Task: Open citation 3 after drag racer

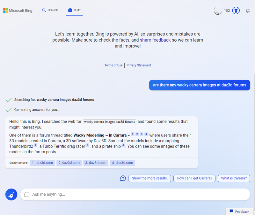Action: point(87,145)
